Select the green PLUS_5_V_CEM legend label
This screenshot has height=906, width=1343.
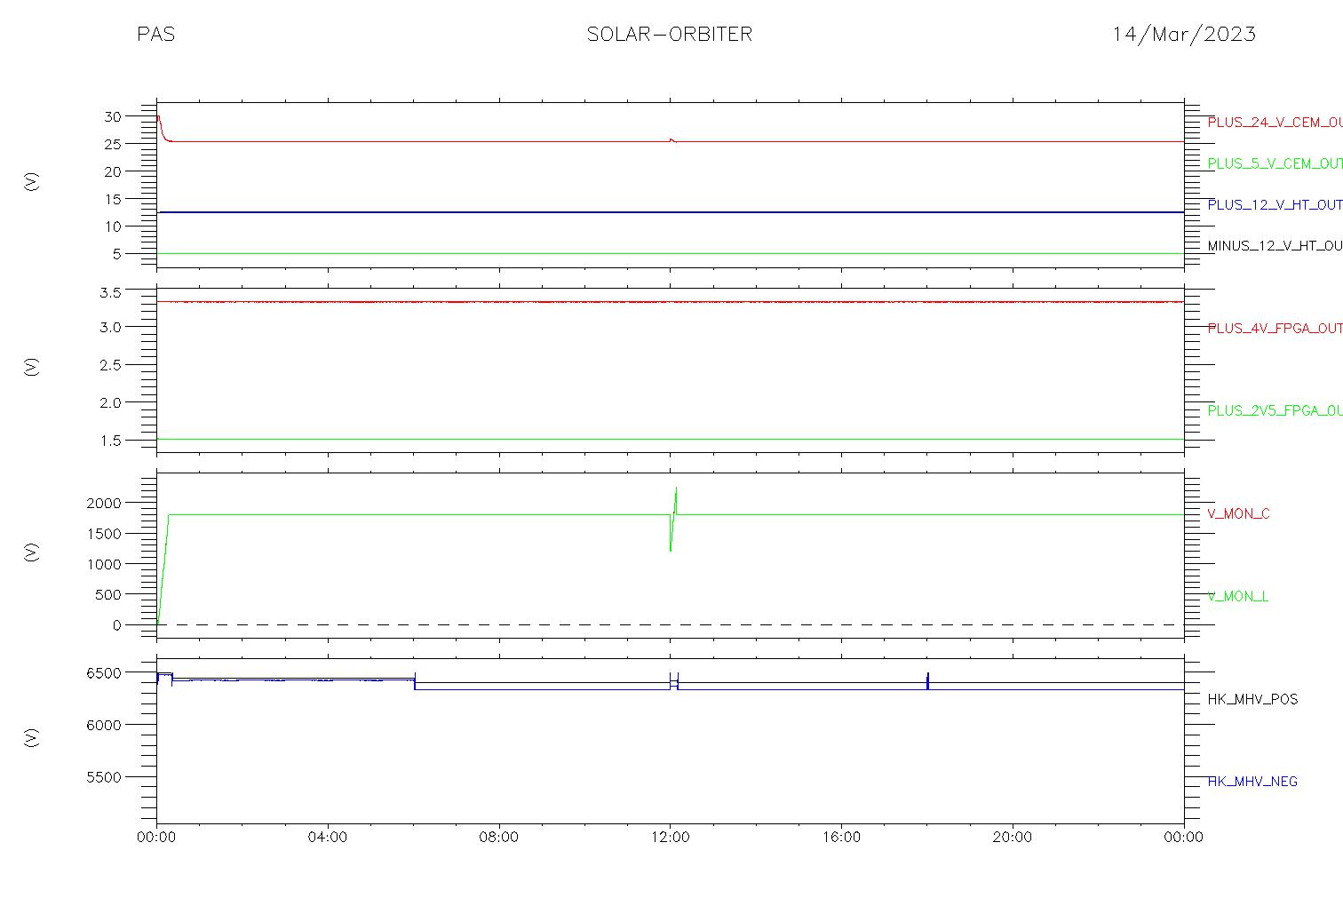click(1275, 163)
